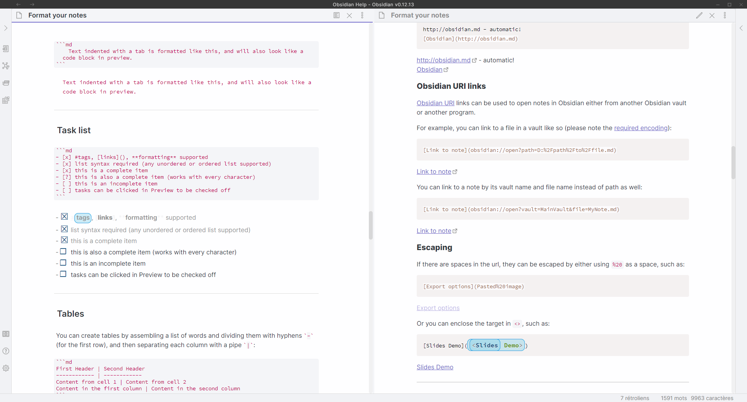Check 'this is an incomplete item'
Image resolution: width=747 pixels, height=402 pixels.
63,263
